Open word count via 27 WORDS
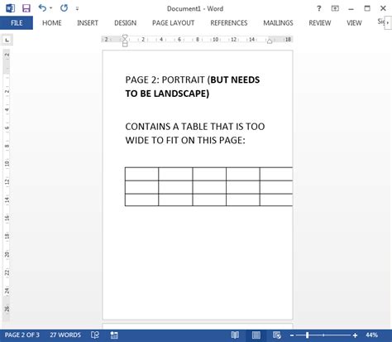The height and width of the screenshot is (342, 392). (x=65, y=335)
